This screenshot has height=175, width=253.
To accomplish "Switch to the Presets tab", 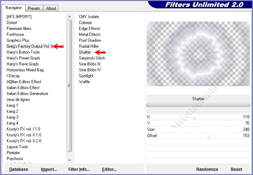I will pyautogui.click(x=34, y=8).
